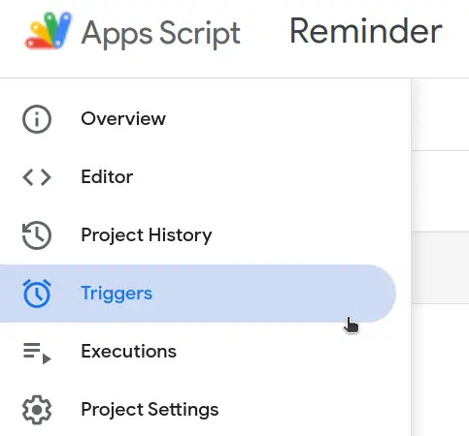
Task: Click the Reminder project title
Action: click(x=366, y=31)
